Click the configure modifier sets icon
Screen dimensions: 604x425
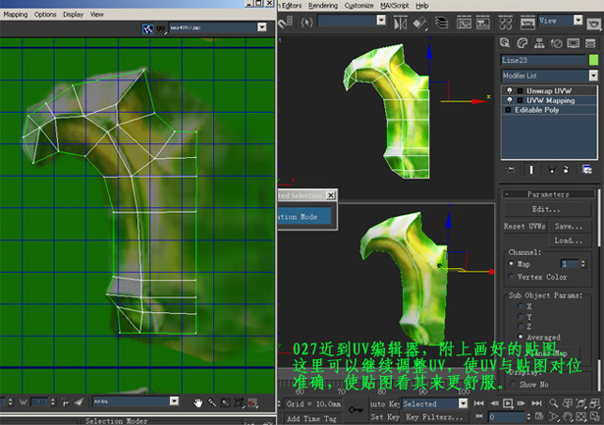coord(585,170)
